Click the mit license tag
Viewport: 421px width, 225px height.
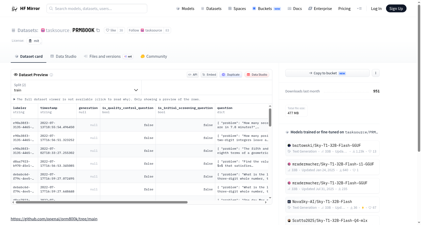point(34,41)
